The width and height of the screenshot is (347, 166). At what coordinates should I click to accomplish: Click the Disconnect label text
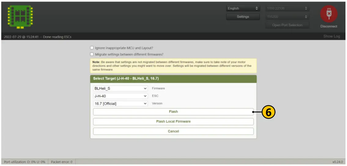pyautogui.click(x=329, y=26)
